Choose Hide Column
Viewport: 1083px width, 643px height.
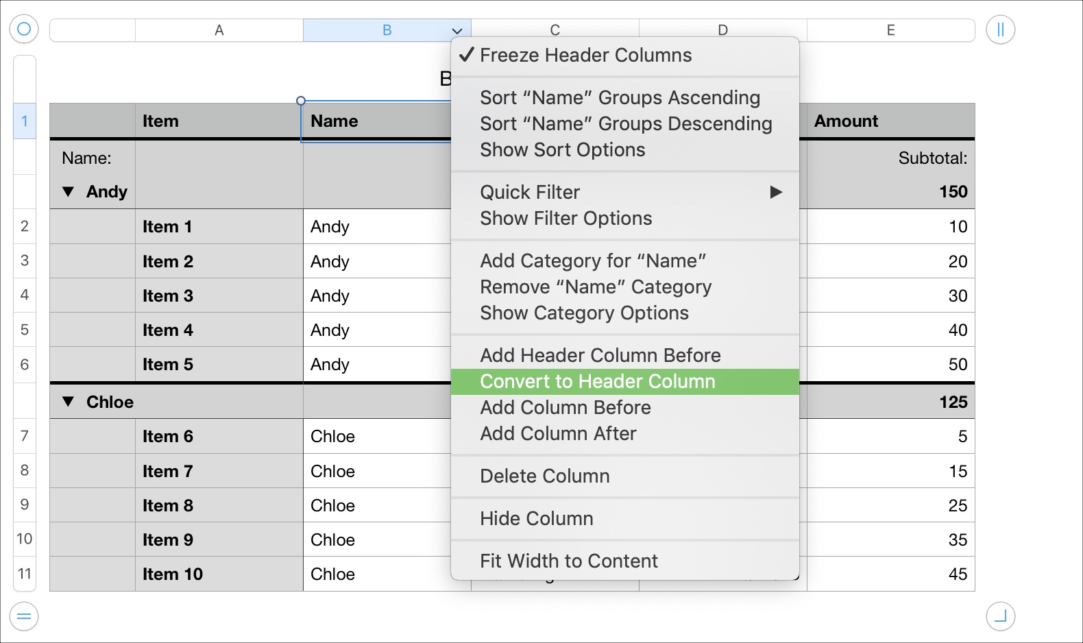[625, 519]
